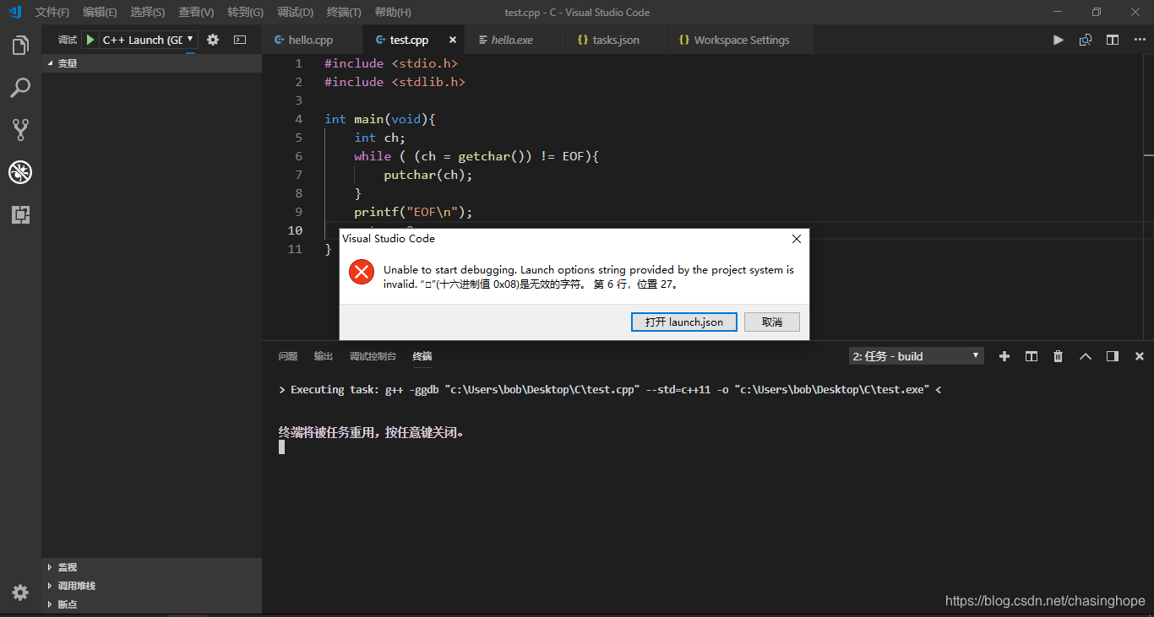Create a new terminal with plus icon
This screenshot has width=1154, height=617.
click(x=1004, y=356)
